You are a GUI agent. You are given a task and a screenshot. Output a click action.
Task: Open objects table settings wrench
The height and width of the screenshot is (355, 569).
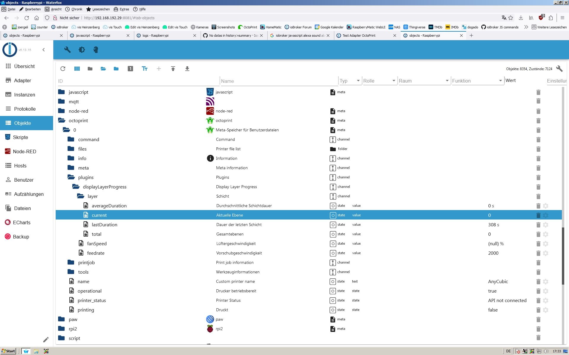(x=559, y=69)
